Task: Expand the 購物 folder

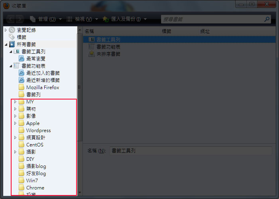Action: pyautogui.click(x=15, y=109)
